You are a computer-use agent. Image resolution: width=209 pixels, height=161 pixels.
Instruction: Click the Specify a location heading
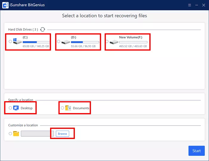click(x=21, y=100)
